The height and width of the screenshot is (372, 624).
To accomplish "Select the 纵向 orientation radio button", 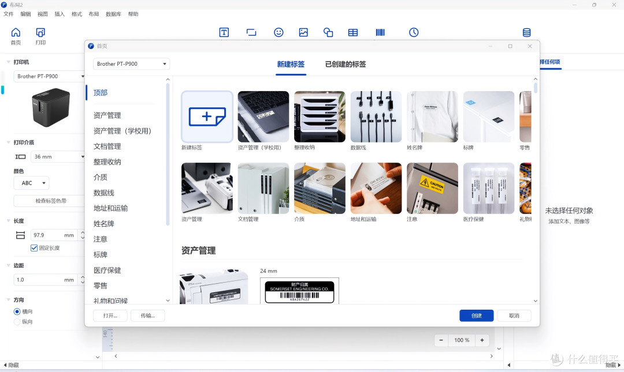I will 17,321.
